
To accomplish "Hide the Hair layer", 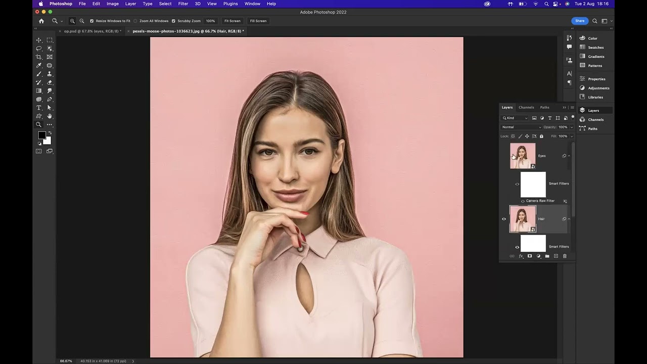I will click(504, 219).
